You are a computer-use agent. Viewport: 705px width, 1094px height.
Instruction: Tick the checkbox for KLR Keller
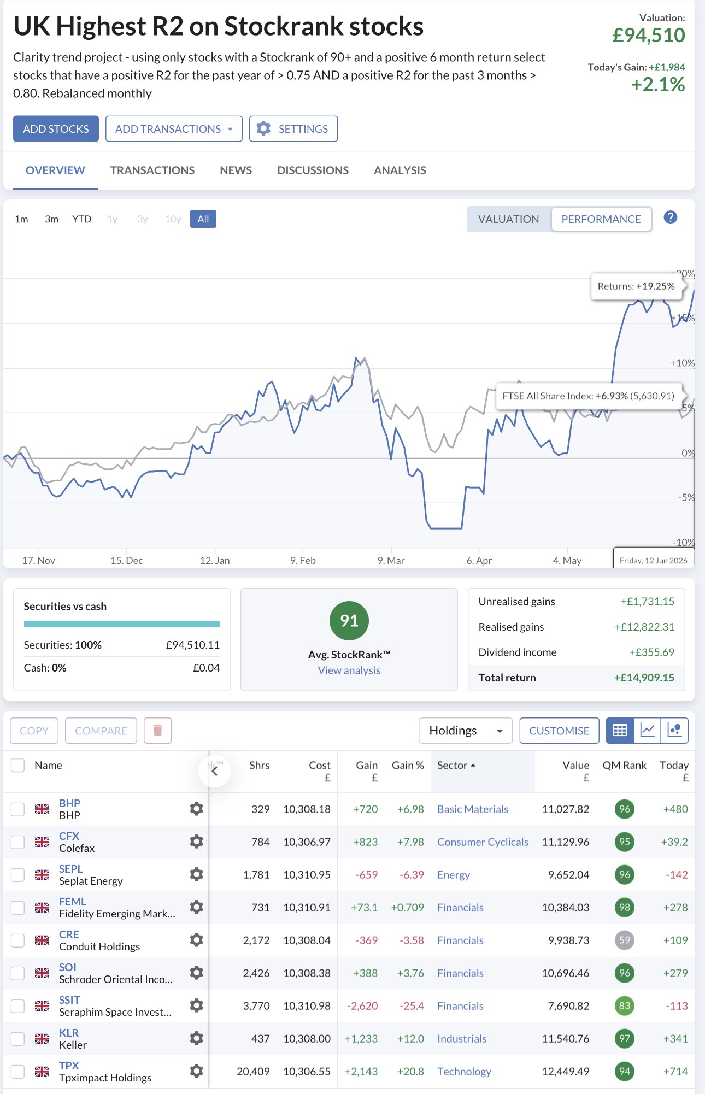click(x=18, y=1039)
